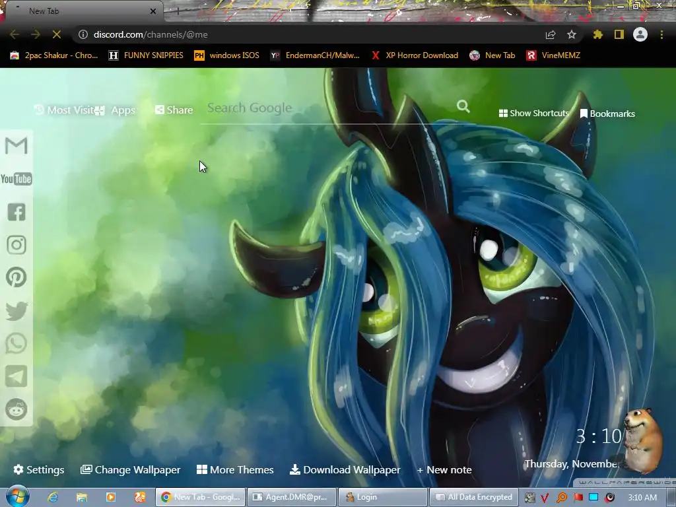Image resolution: width=676 pixels, height=507 pixels.
Task: Stop page loading in Chrome toolbar
Action: (x=57, y=34)
